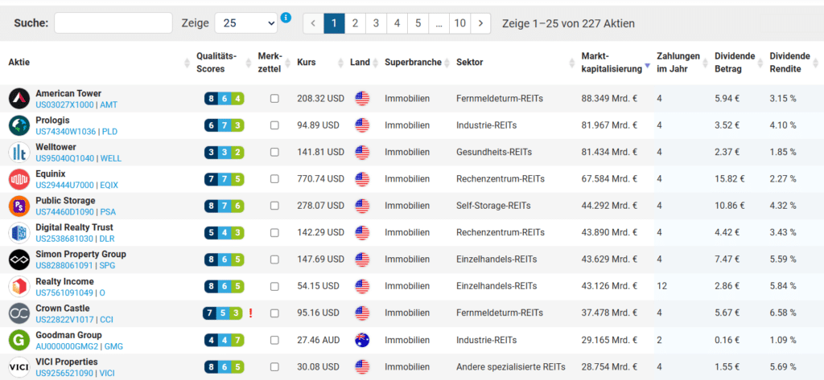Click the Welltower company logo
Image resolution: width=824 pixels, height=380 pixels.
(x=19, y=152)
